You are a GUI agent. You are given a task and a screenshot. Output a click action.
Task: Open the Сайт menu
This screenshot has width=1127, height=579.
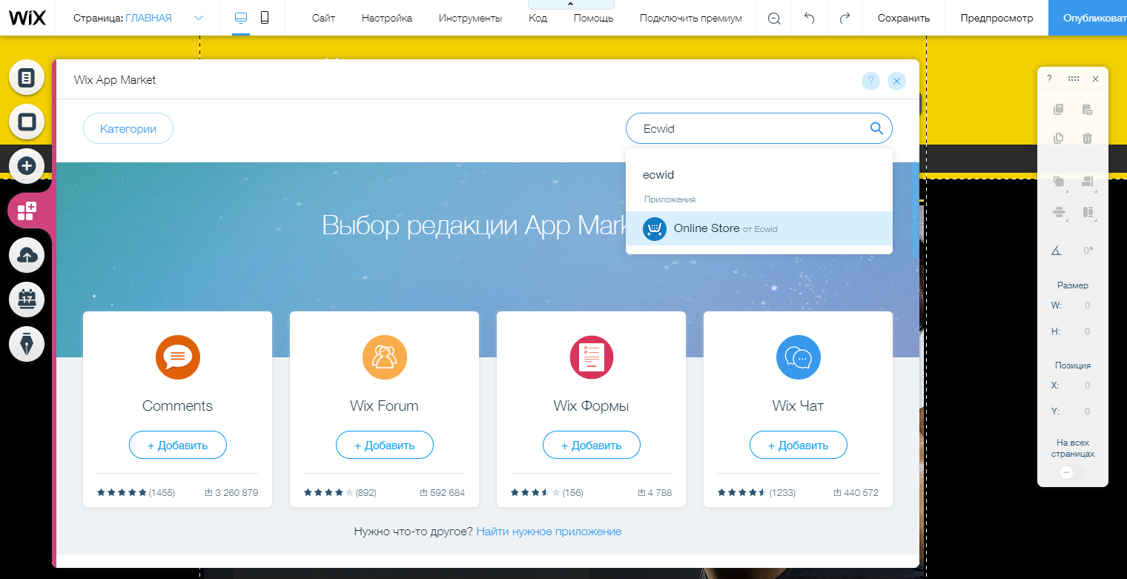[x=324, y=18]
